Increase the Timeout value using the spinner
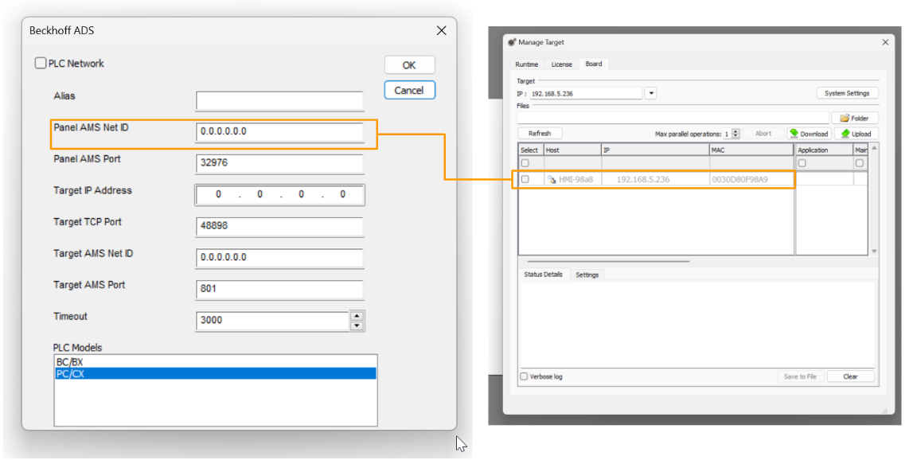 tap(357, 317)
